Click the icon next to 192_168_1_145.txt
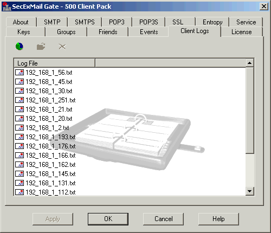271x233 pixels. coord(20,174)
